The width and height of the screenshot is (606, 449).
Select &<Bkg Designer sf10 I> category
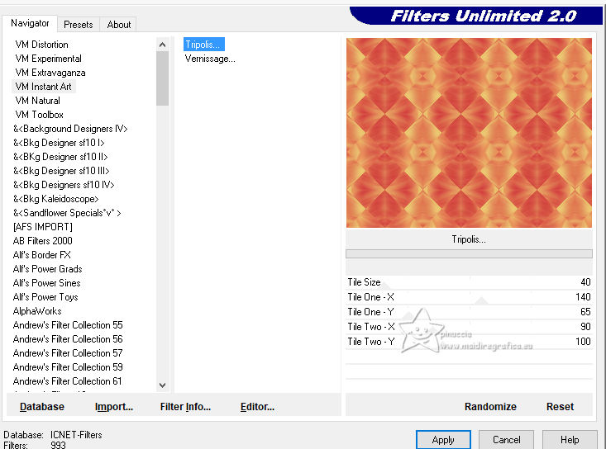(59, 143)
